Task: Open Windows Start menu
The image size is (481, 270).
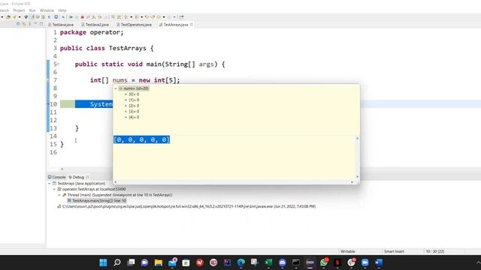Action: coord(104,262)
